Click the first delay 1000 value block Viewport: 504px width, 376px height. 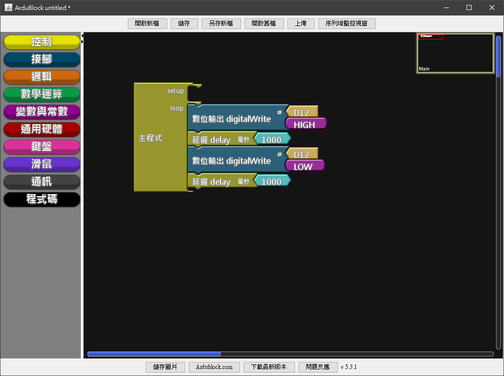click(x=271, y=140)
